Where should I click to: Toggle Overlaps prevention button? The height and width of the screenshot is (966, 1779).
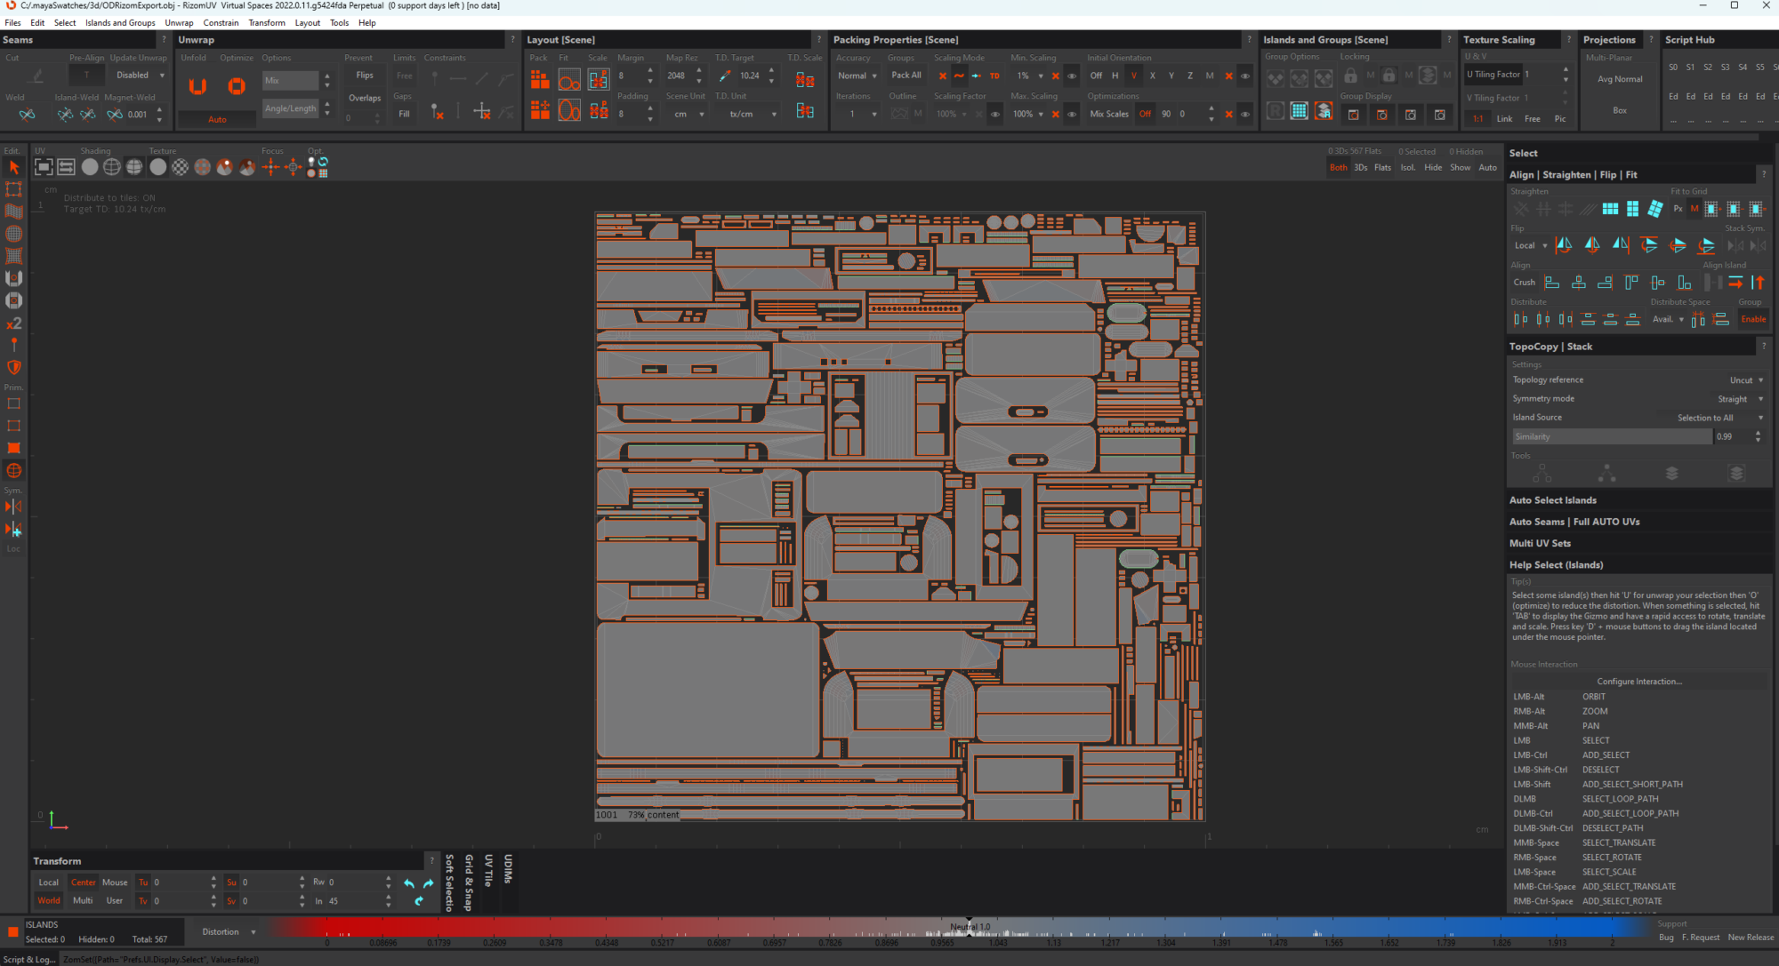pyautogui.click(x=365, y=98)
